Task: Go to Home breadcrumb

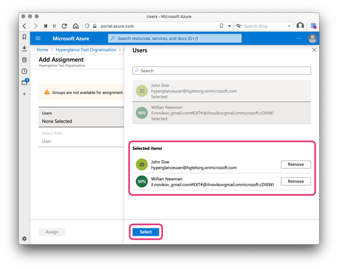Action: click(42, 50)
